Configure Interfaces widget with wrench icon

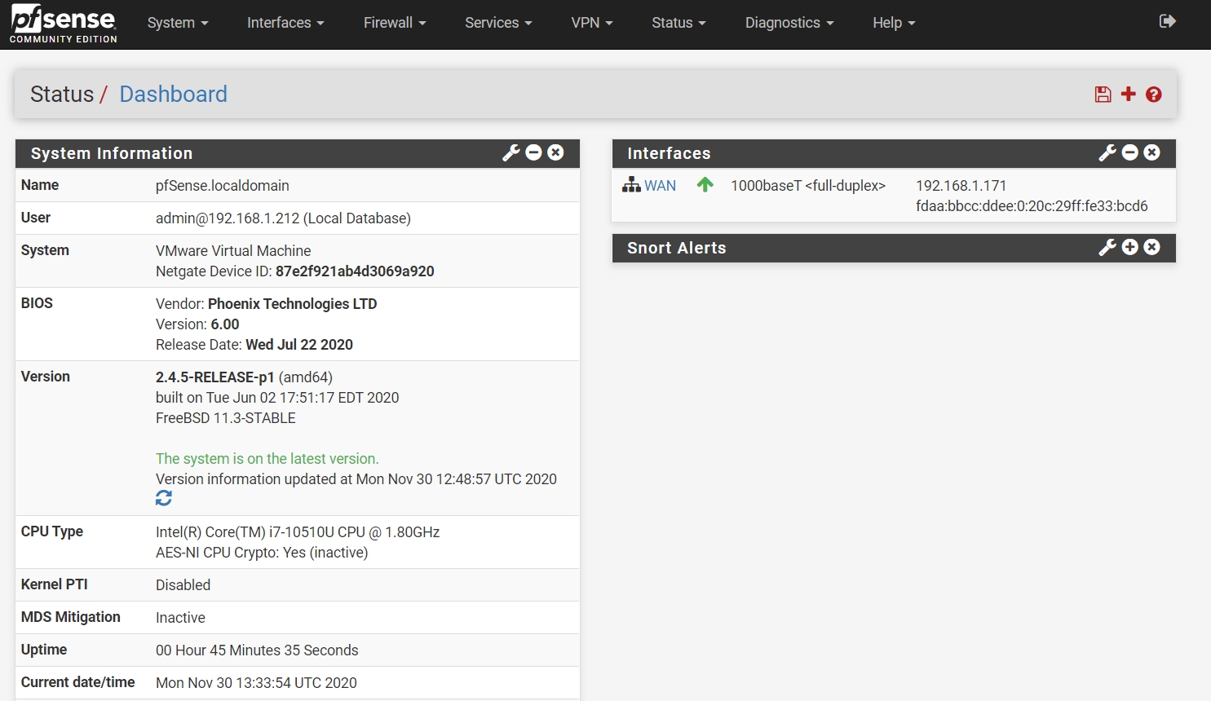click(1107, 152)
